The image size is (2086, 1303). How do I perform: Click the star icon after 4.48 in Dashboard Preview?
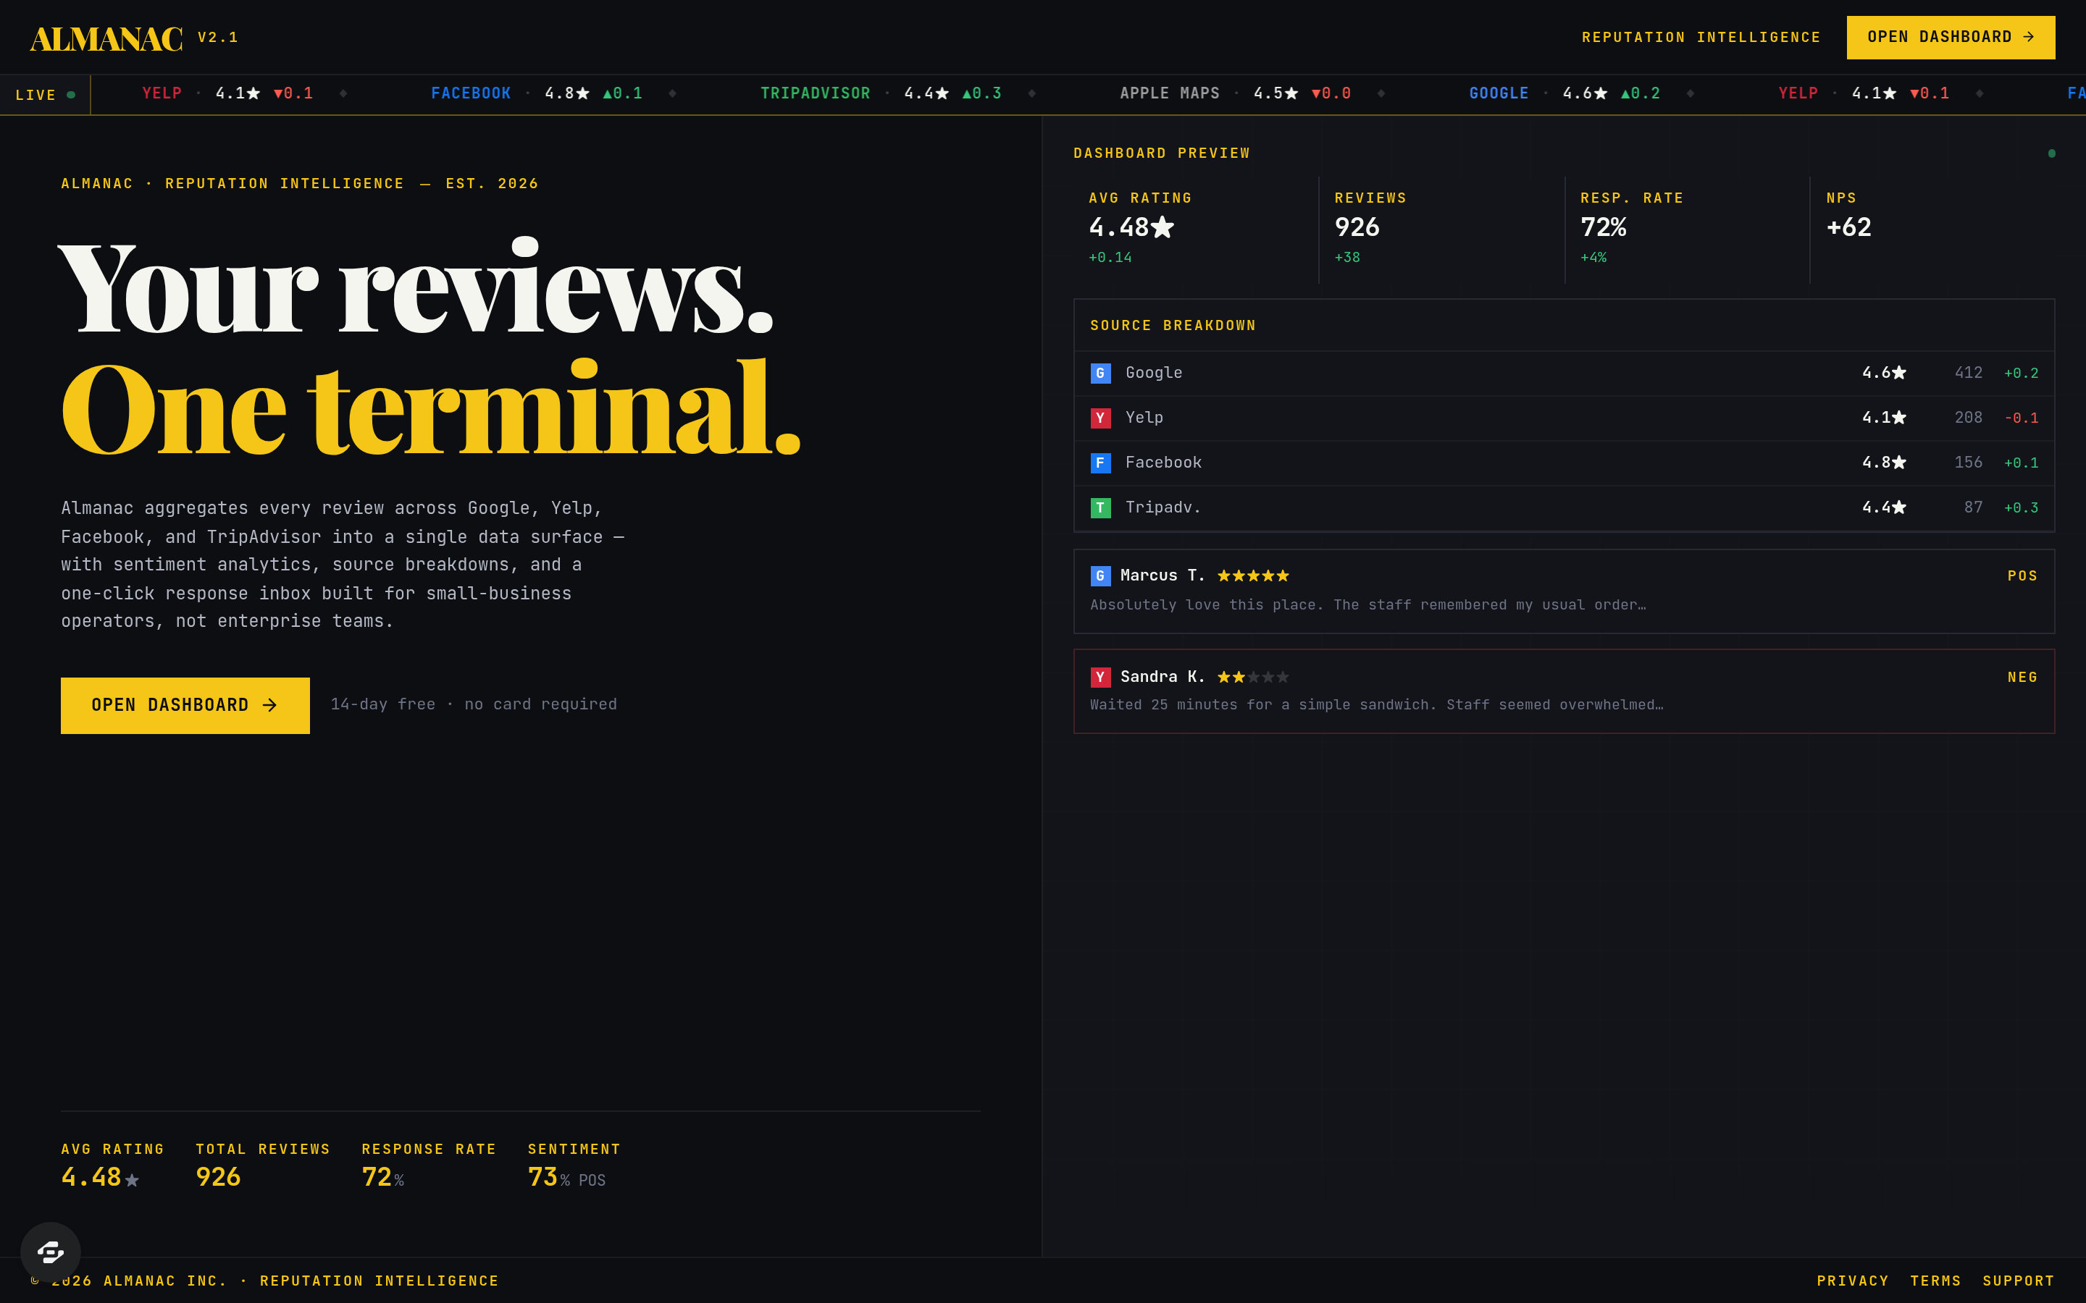[1163, 227]
